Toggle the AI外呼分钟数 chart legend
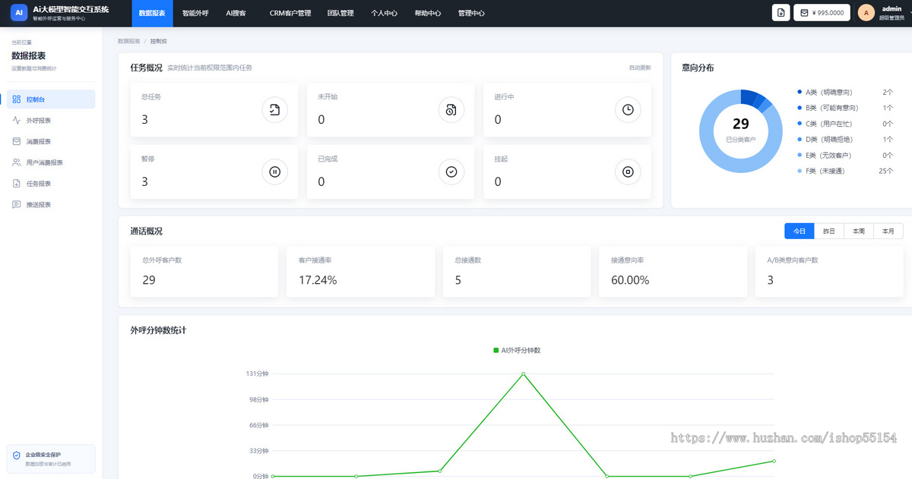The width and height of the screenshot is (912, 479). (517, 350)
